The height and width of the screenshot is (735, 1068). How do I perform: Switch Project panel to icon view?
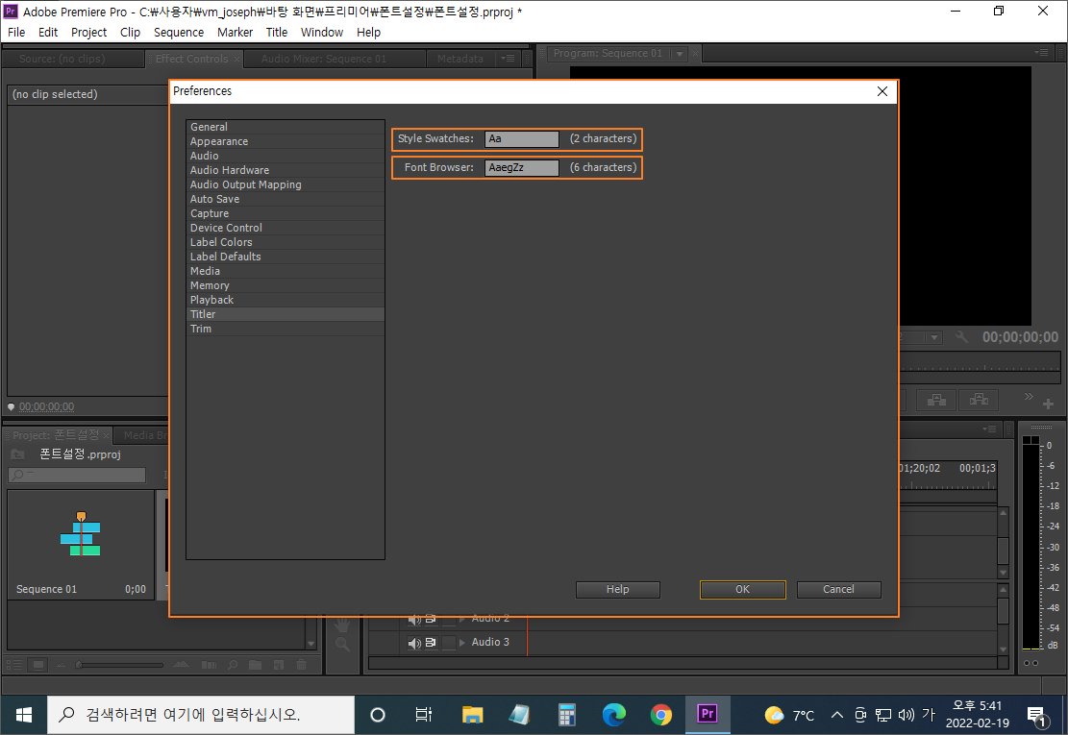point(38,665)
